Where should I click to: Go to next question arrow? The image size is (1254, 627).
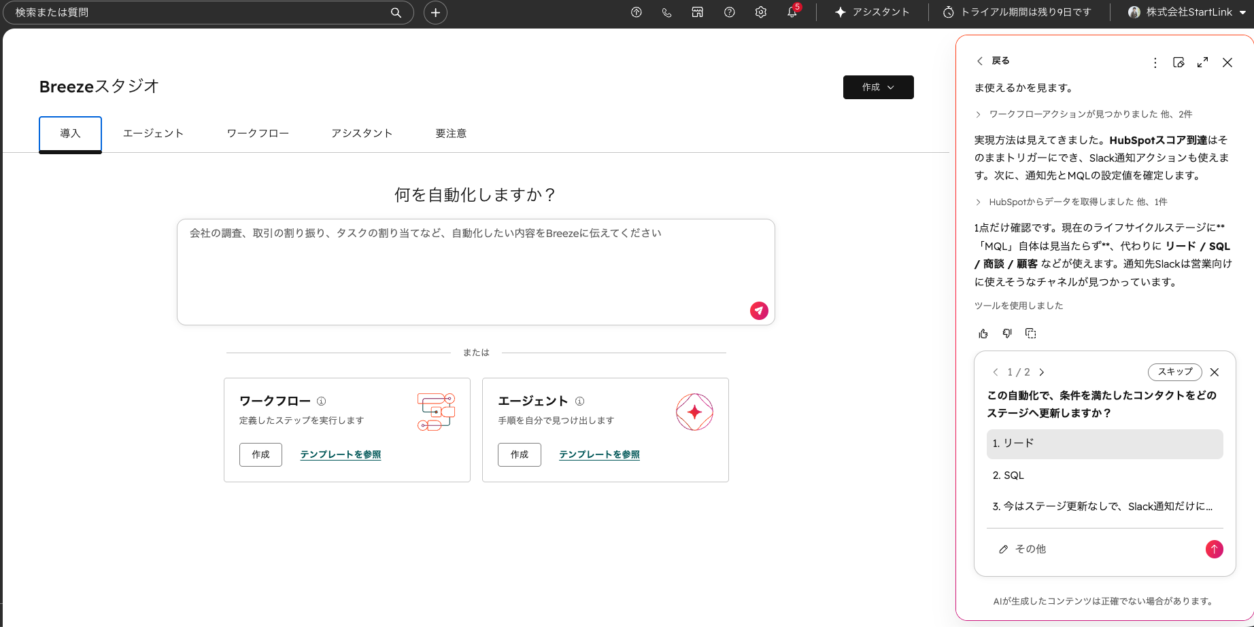[x=1042, y=372]
